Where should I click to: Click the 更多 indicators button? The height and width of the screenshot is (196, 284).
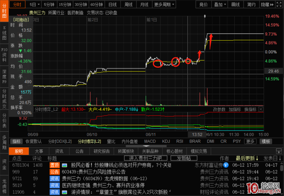click(250, 142)
